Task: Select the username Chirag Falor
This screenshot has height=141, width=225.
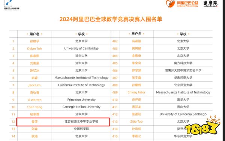Action: pos(136,92)
